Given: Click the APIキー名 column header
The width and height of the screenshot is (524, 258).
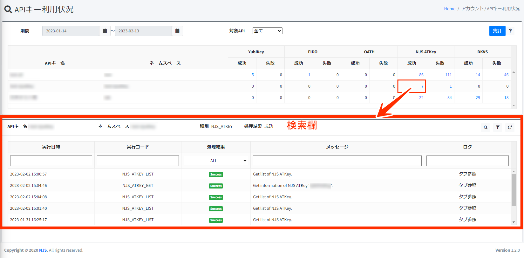Looking at the screenshot, I should 55,63.
